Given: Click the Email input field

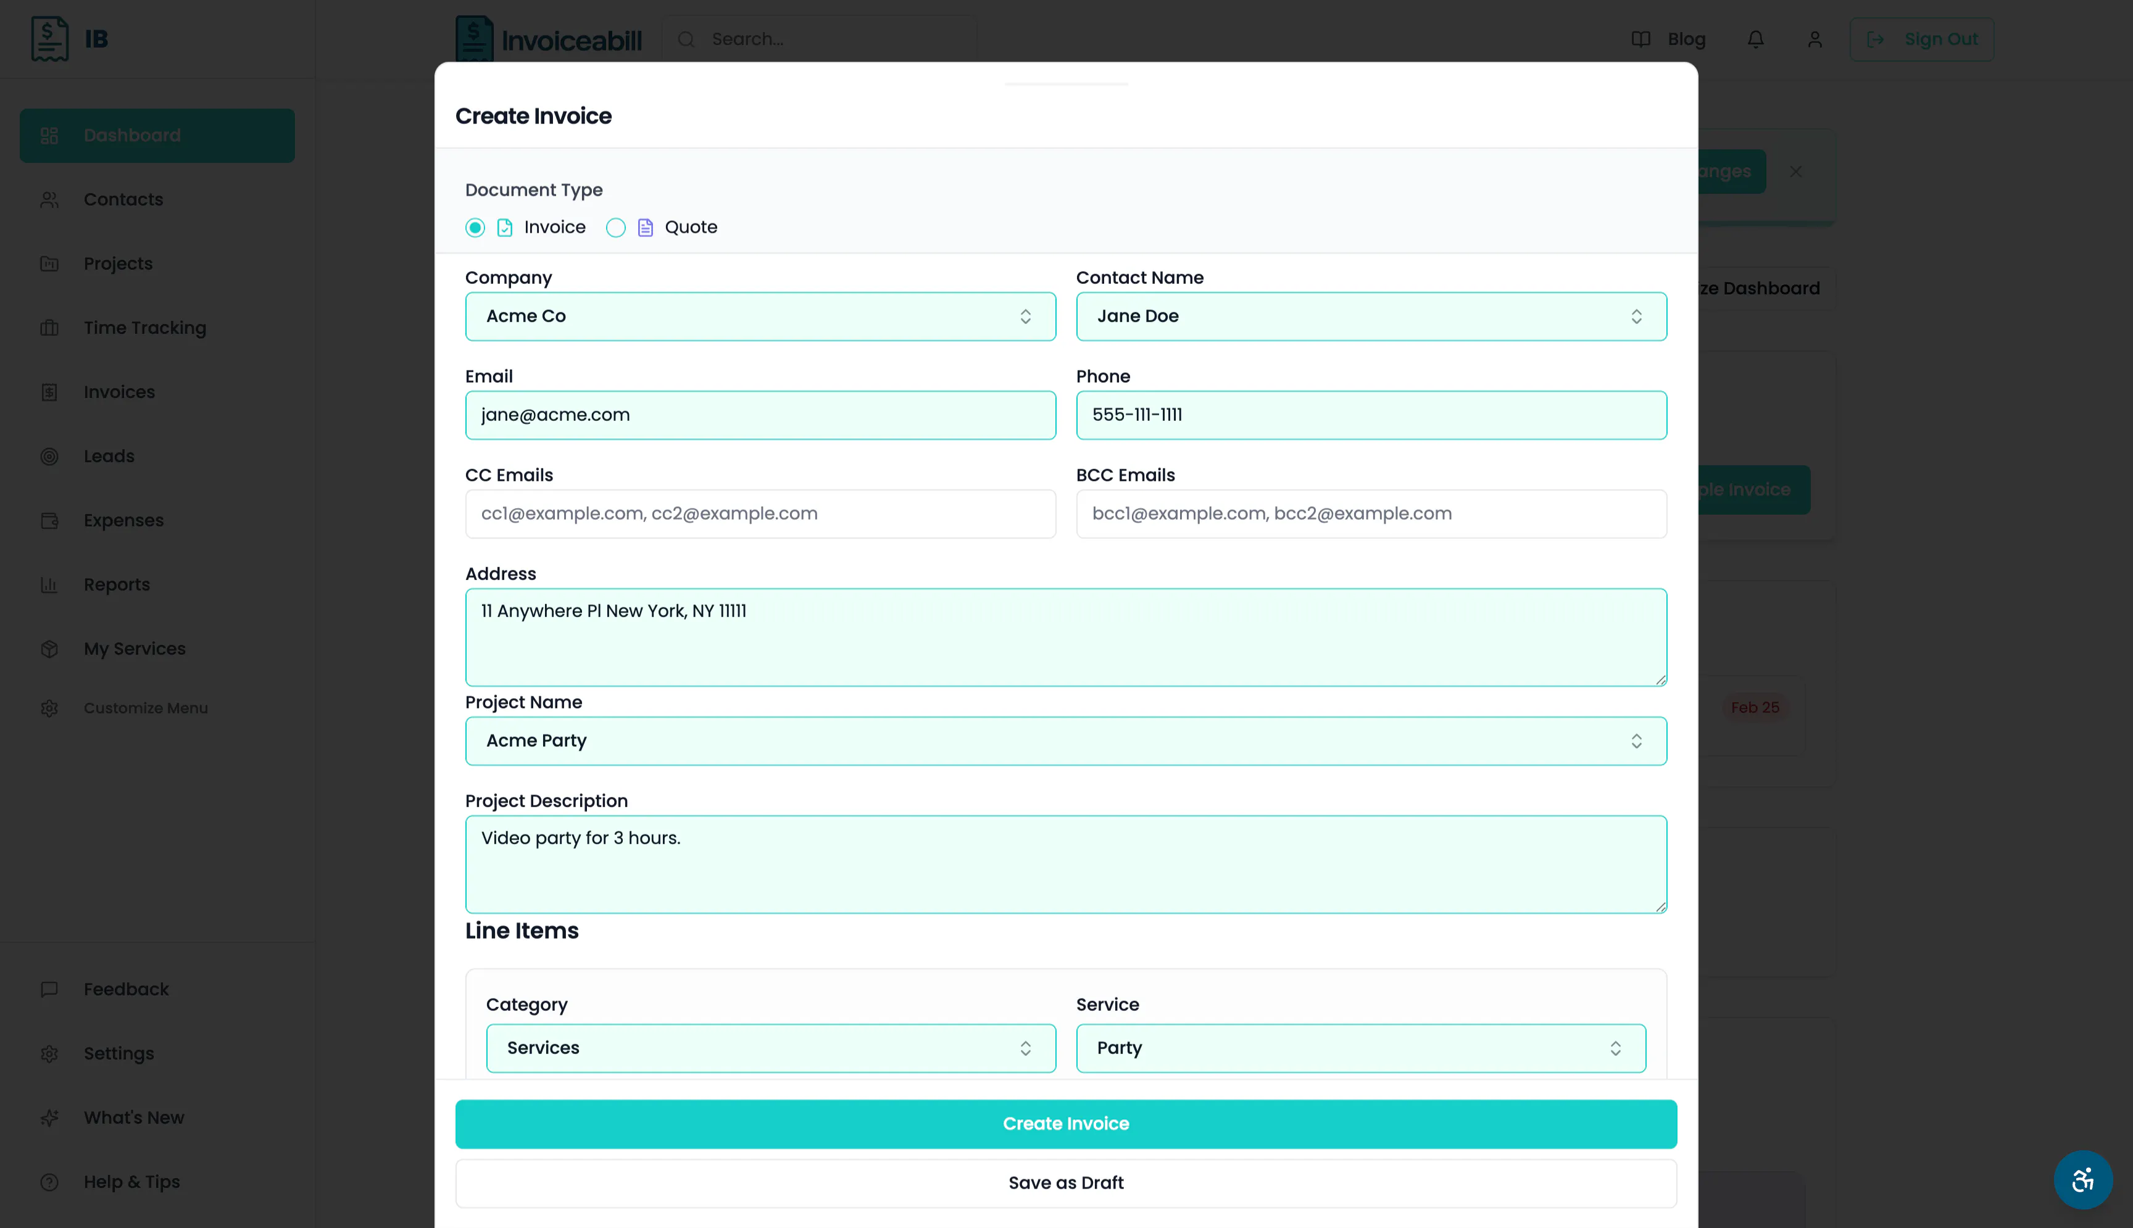Looking at the screenshot, I should (x=761, y=415).
